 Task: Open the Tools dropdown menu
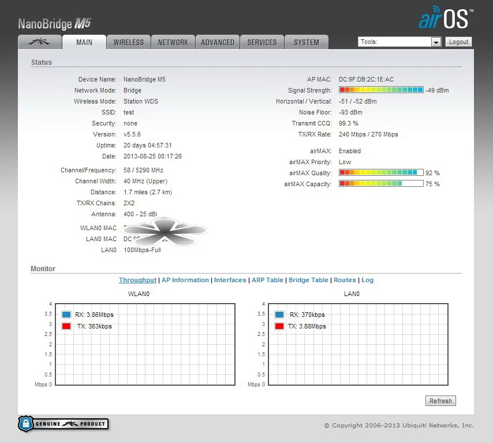click(399, 42)
